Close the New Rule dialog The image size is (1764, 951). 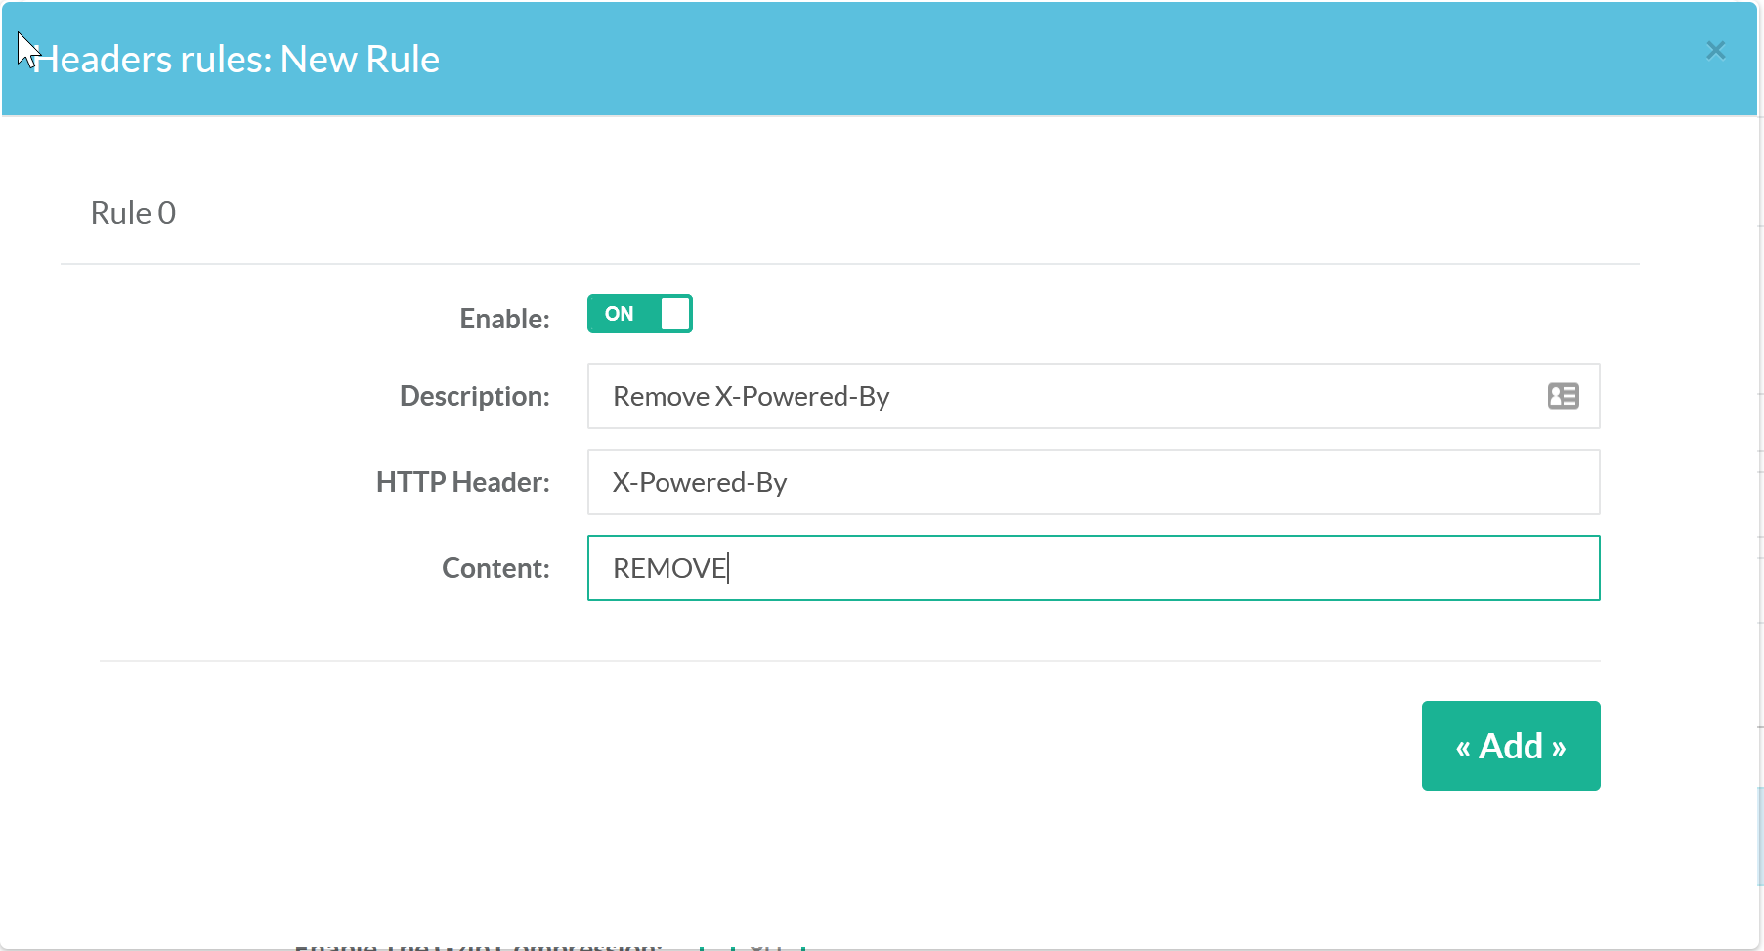click(x=1715, y=50)
